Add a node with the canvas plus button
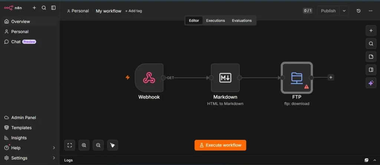 (371, 30)
